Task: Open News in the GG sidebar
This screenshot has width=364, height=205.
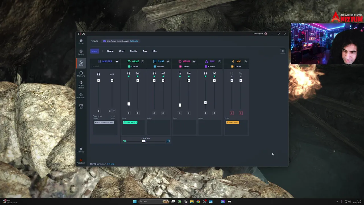Action: (81, 106)
